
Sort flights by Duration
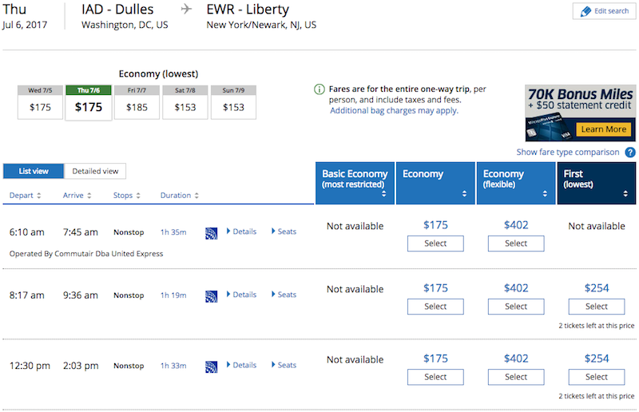coord(179,196)
